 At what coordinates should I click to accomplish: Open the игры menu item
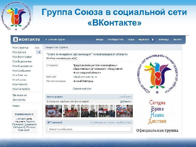coord(131,39)
